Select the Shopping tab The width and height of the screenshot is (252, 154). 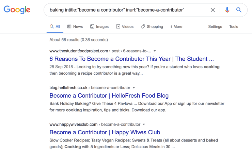tap(152, 26)
